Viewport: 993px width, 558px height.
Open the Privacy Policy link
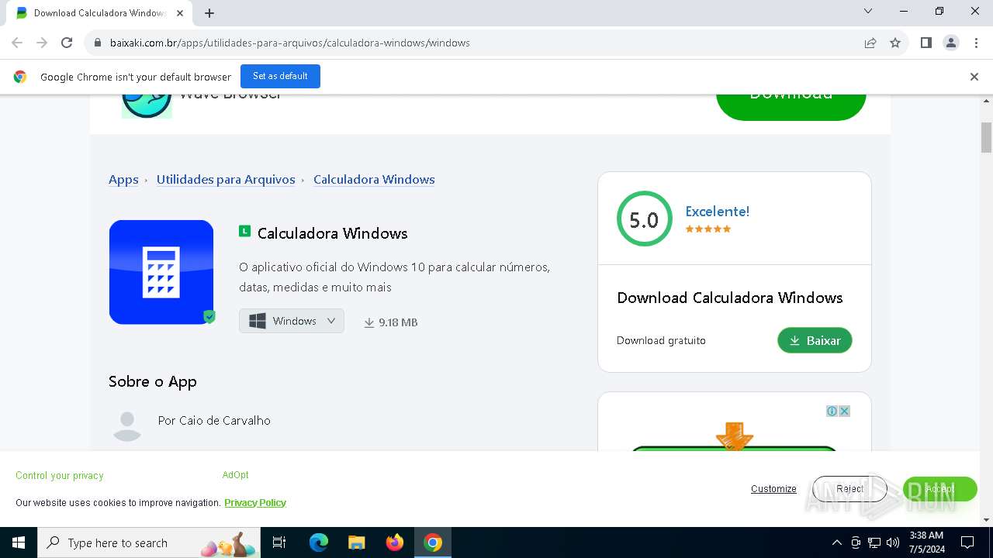[x=255, y=503]
